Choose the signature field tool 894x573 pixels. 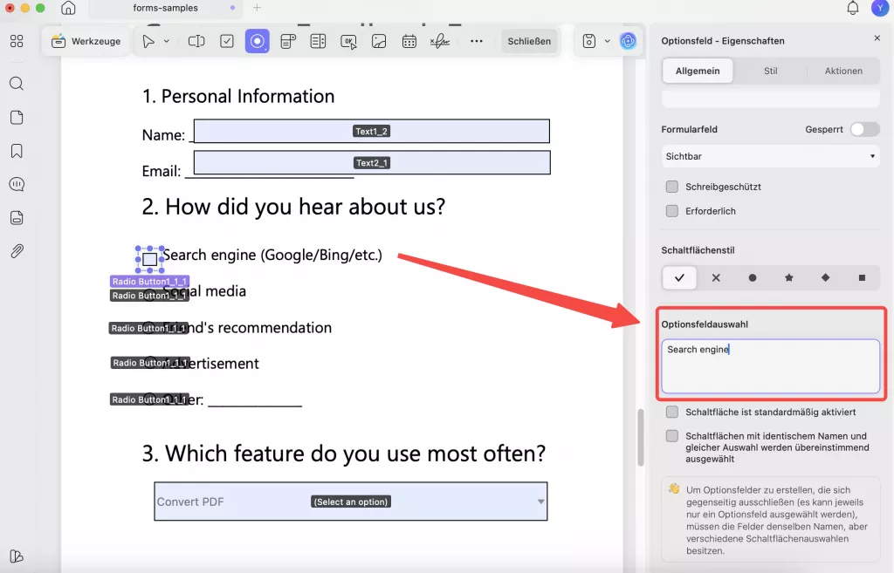click(x=440, y=41)
